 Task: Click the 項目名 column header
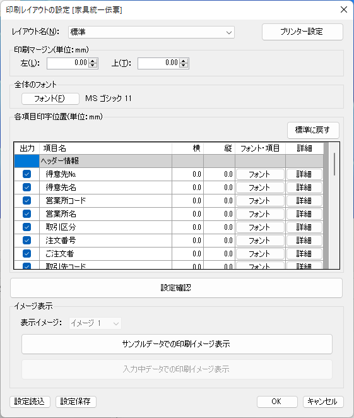[106, 148]
